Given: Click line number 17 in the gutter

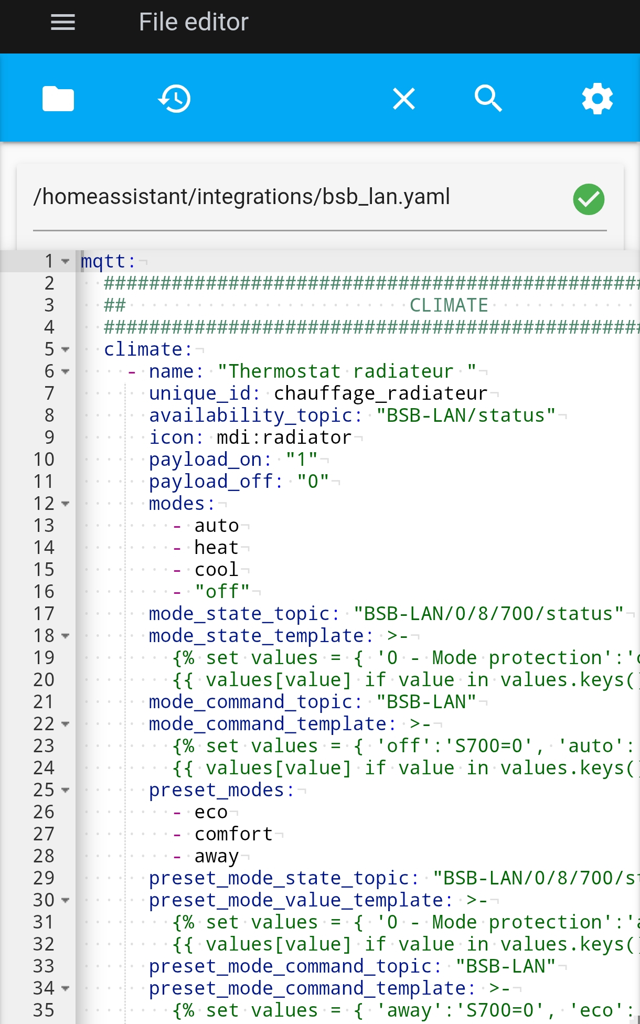Looking at the screenshot, I should pos(44,614).
